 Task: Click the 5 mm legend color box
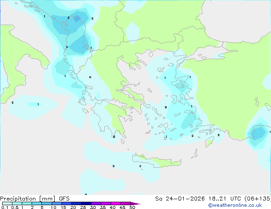(47, 203)
